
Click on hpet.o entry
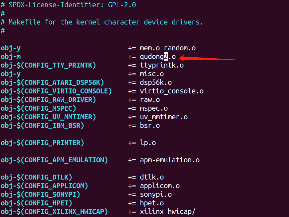(151, 203)
